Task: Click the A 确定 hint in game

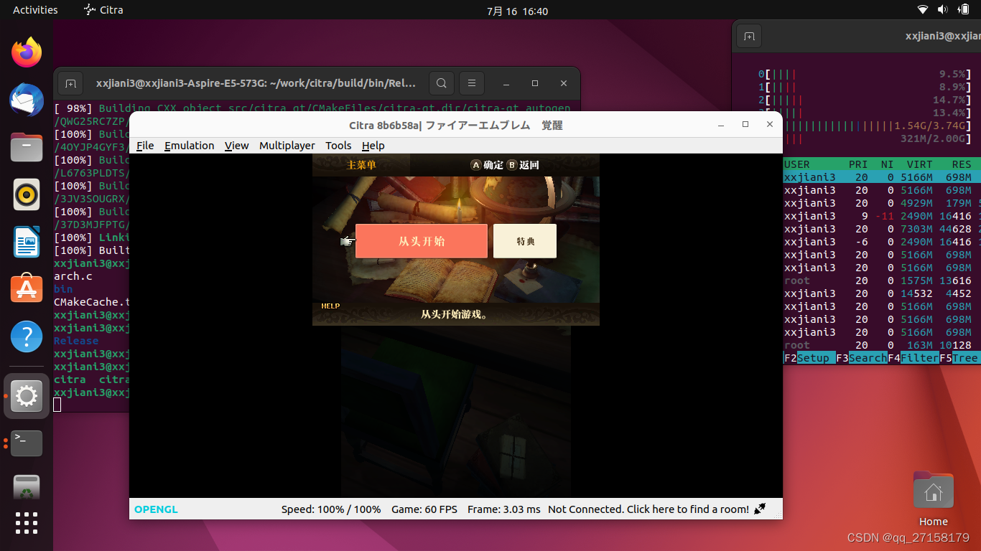Action: (487, 165)
